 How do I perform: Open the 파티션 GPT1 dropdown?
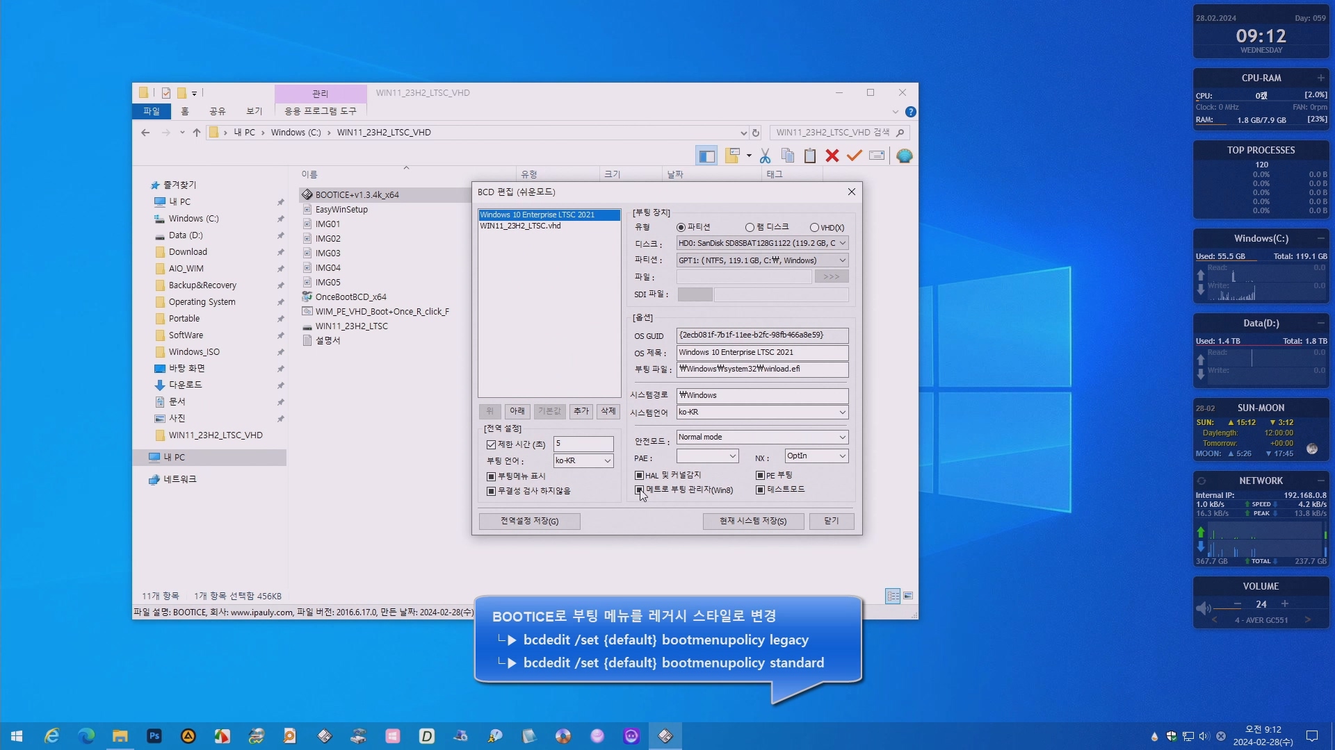tap(762, 260)
